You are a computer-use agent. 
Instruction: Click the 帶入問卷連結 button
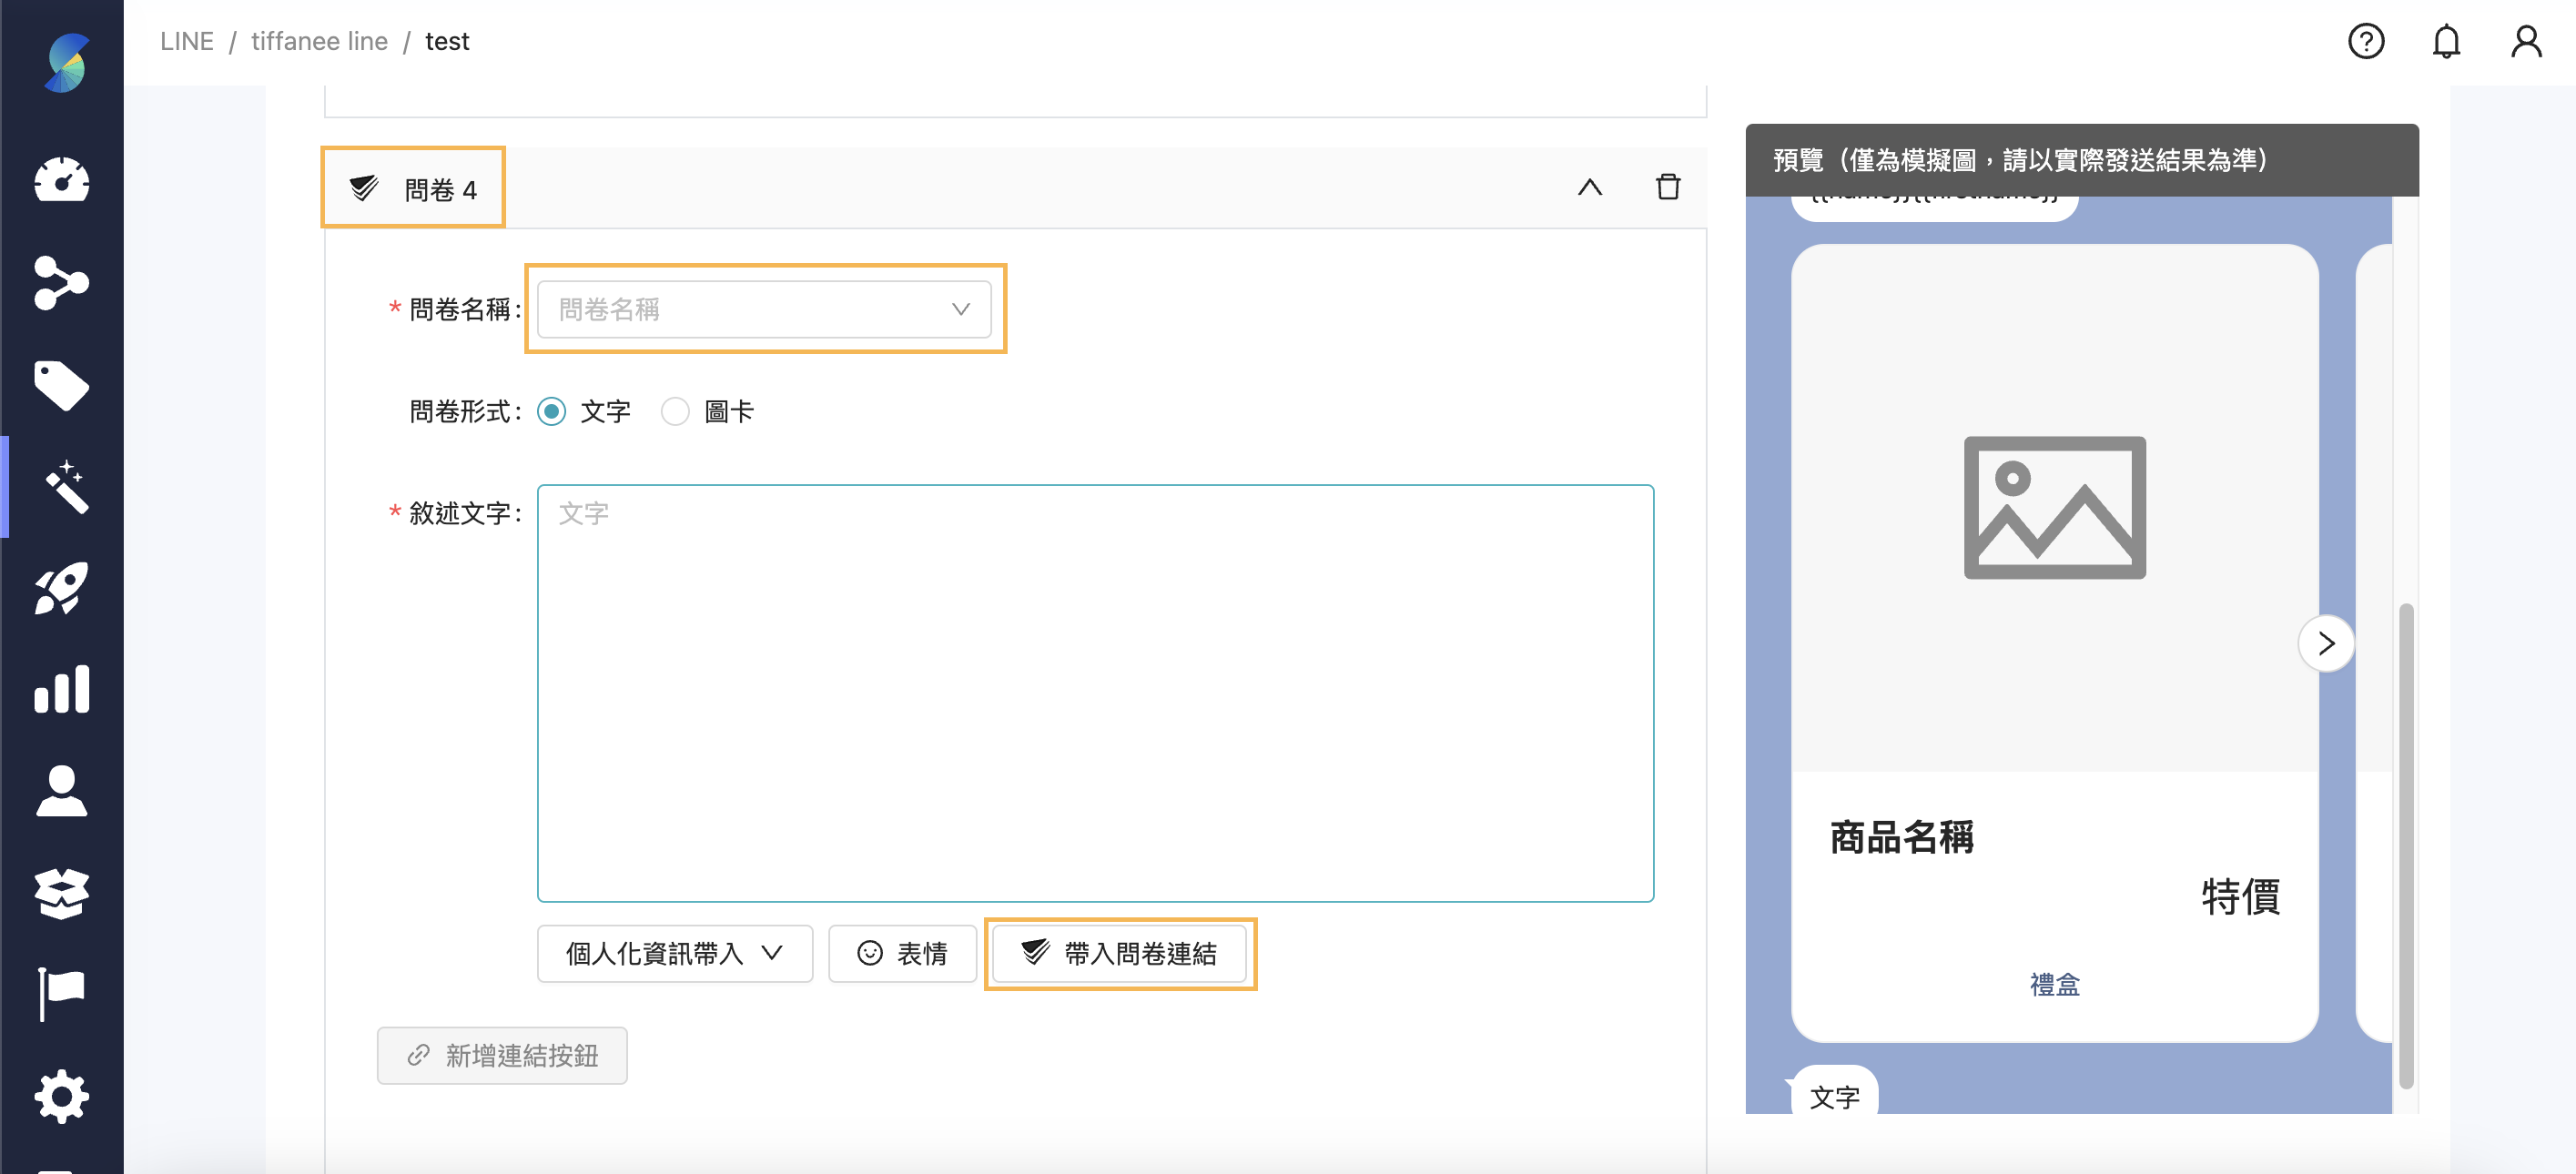coord(1119,954)
